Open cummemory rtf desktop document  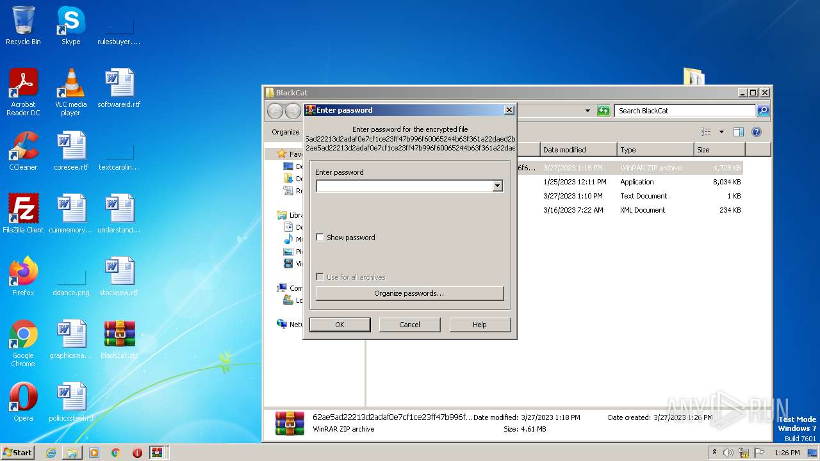(70, 214)
